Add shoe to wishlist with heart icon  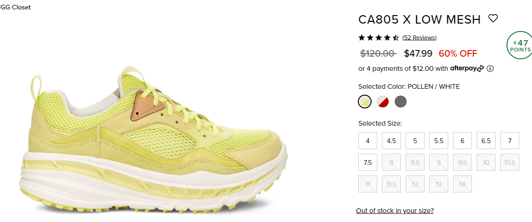(x=493, y=18)
